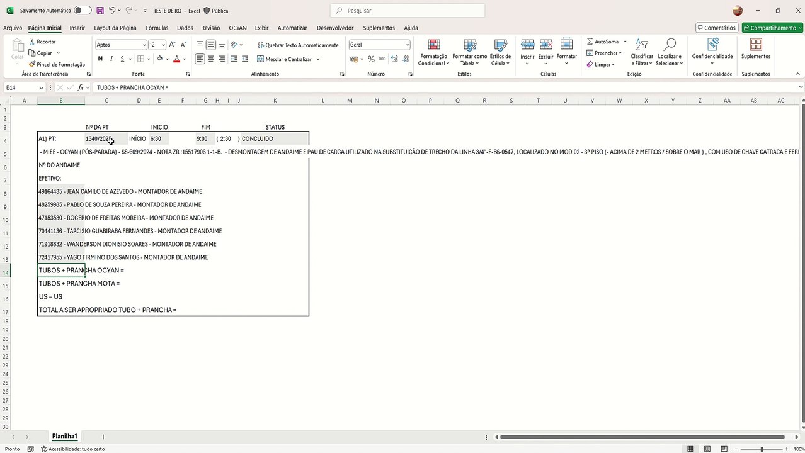The height and width of the screenshot is (453, 805).
Task: Cut selection with Recortar
Action: (42, 42)
